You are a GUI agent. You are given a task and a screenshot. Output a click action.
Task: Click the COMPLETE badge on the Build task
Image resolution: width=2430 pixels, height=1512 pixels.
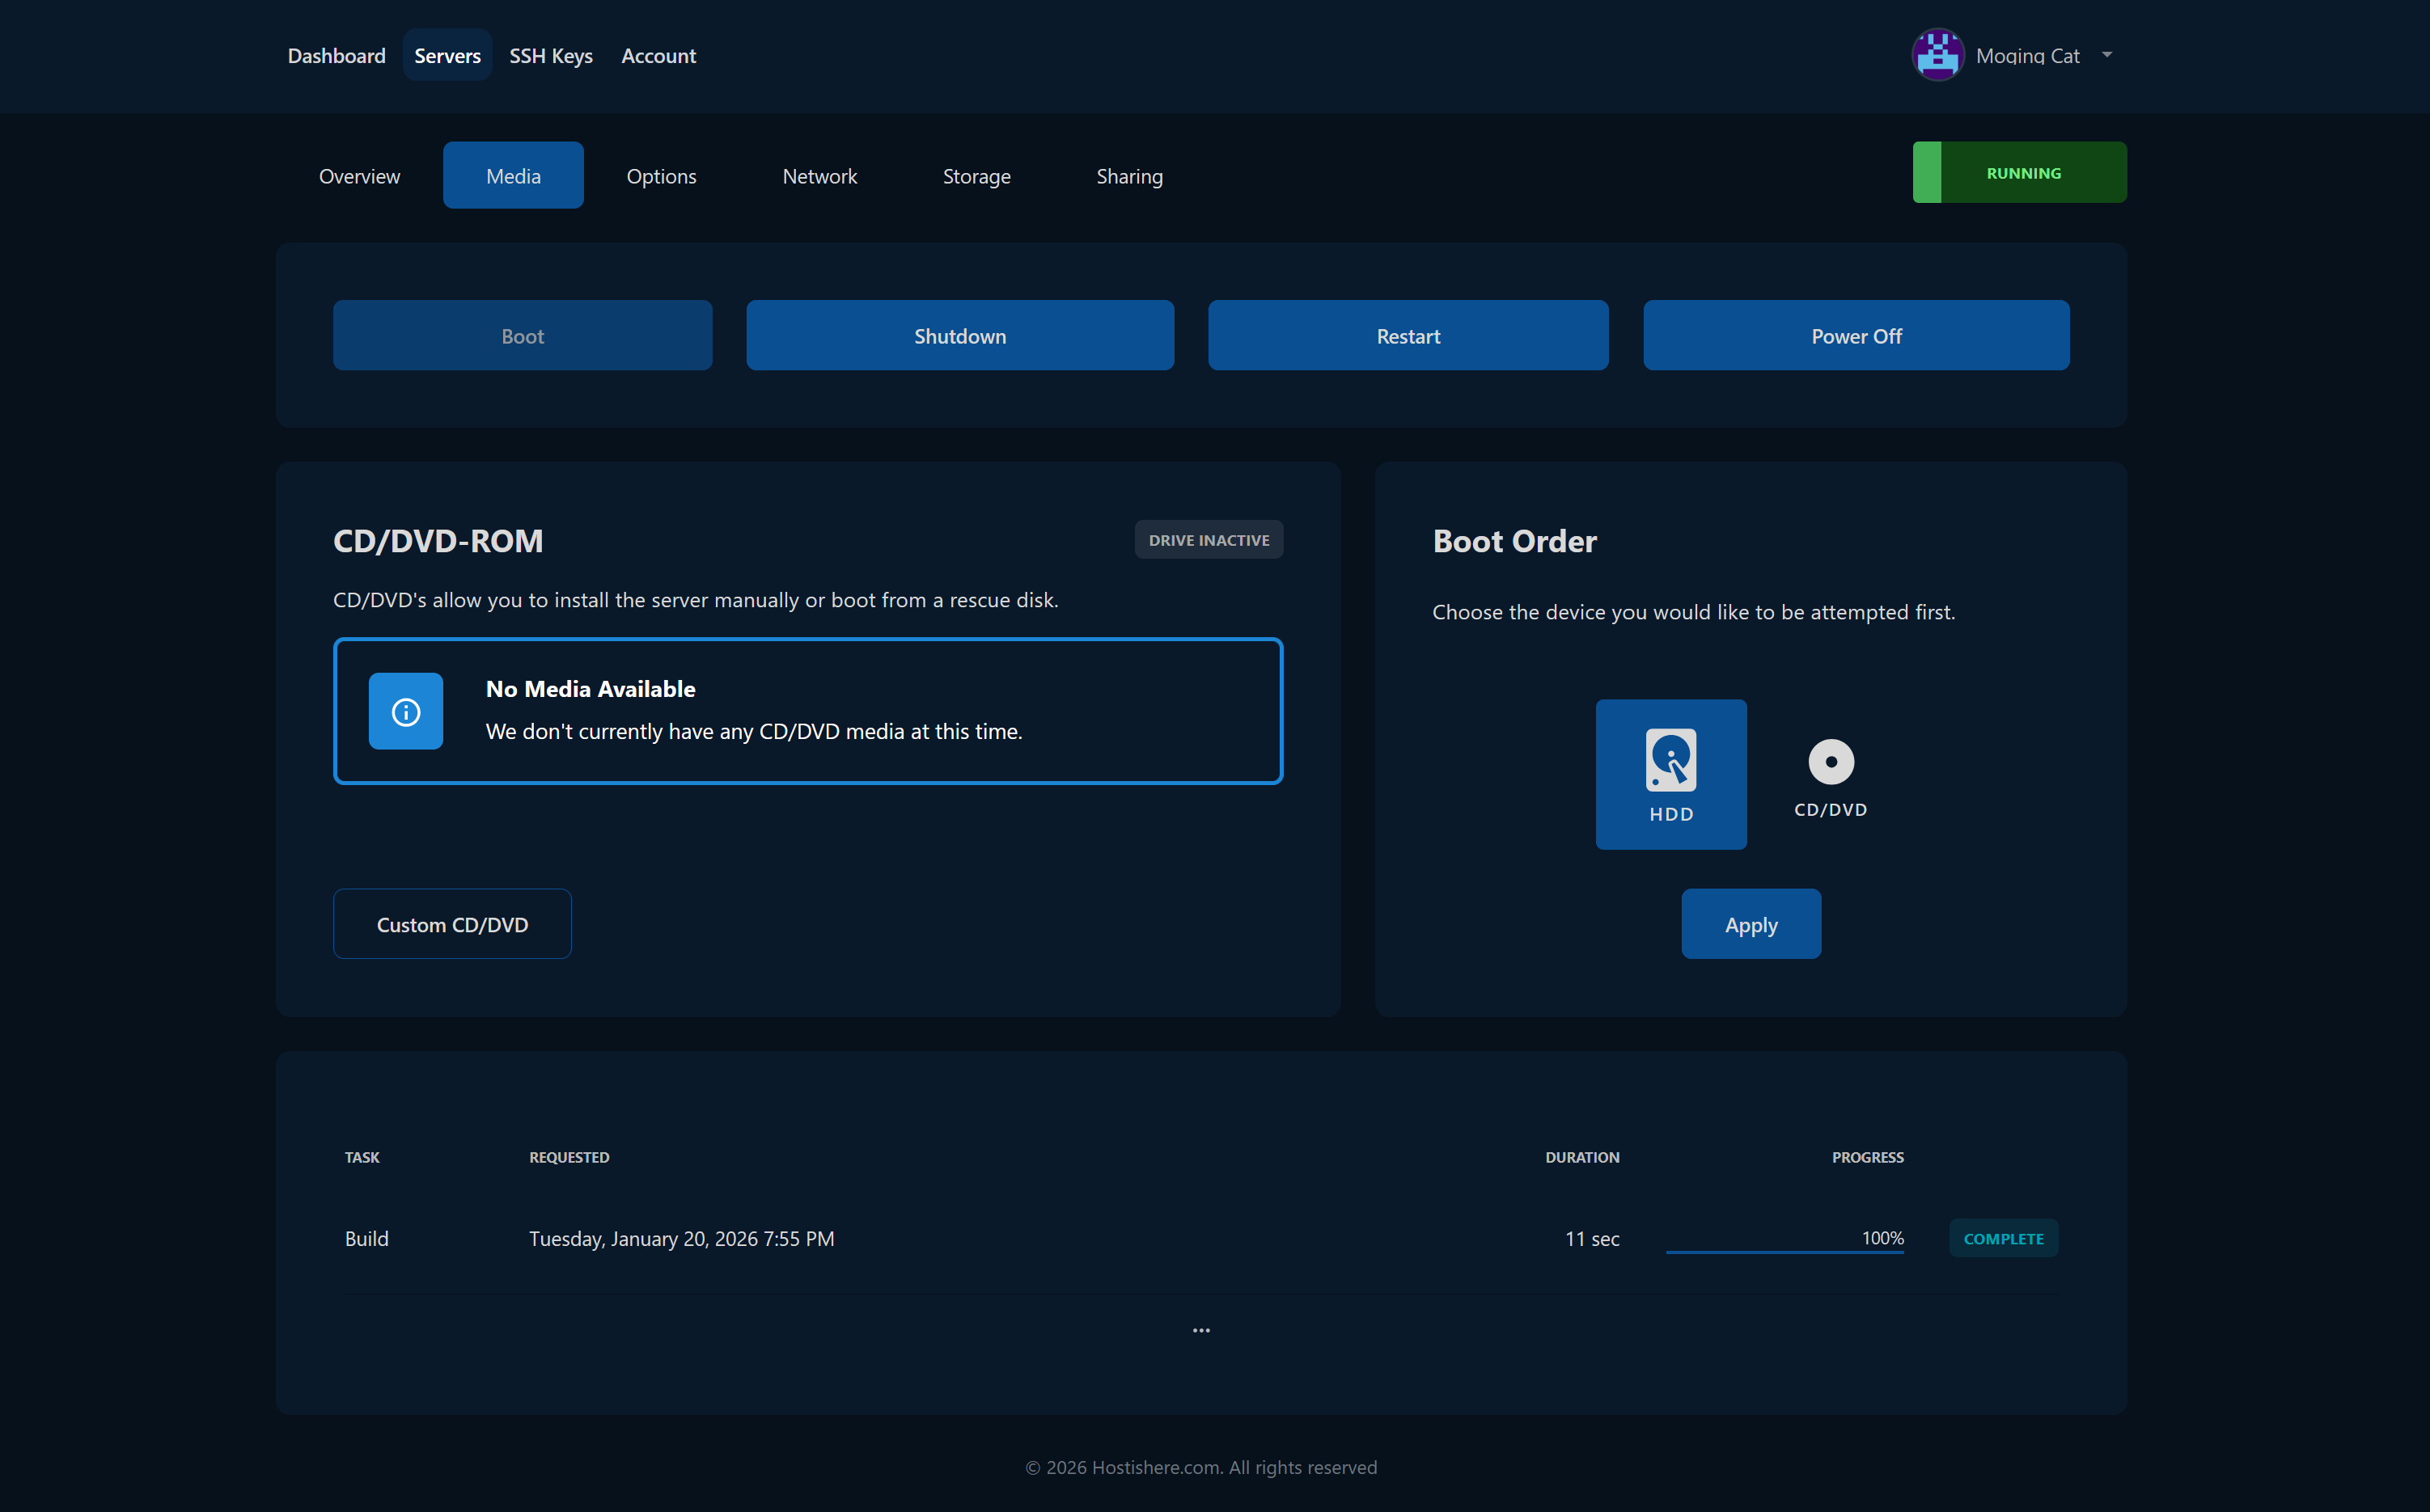[x=2003, y=1238]
